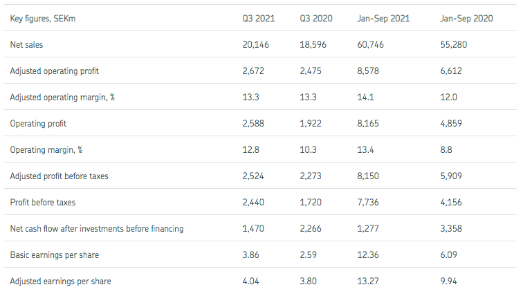
Task: Click the Jan-Sep 2020 column header
Action: click(x=466, y=18)
